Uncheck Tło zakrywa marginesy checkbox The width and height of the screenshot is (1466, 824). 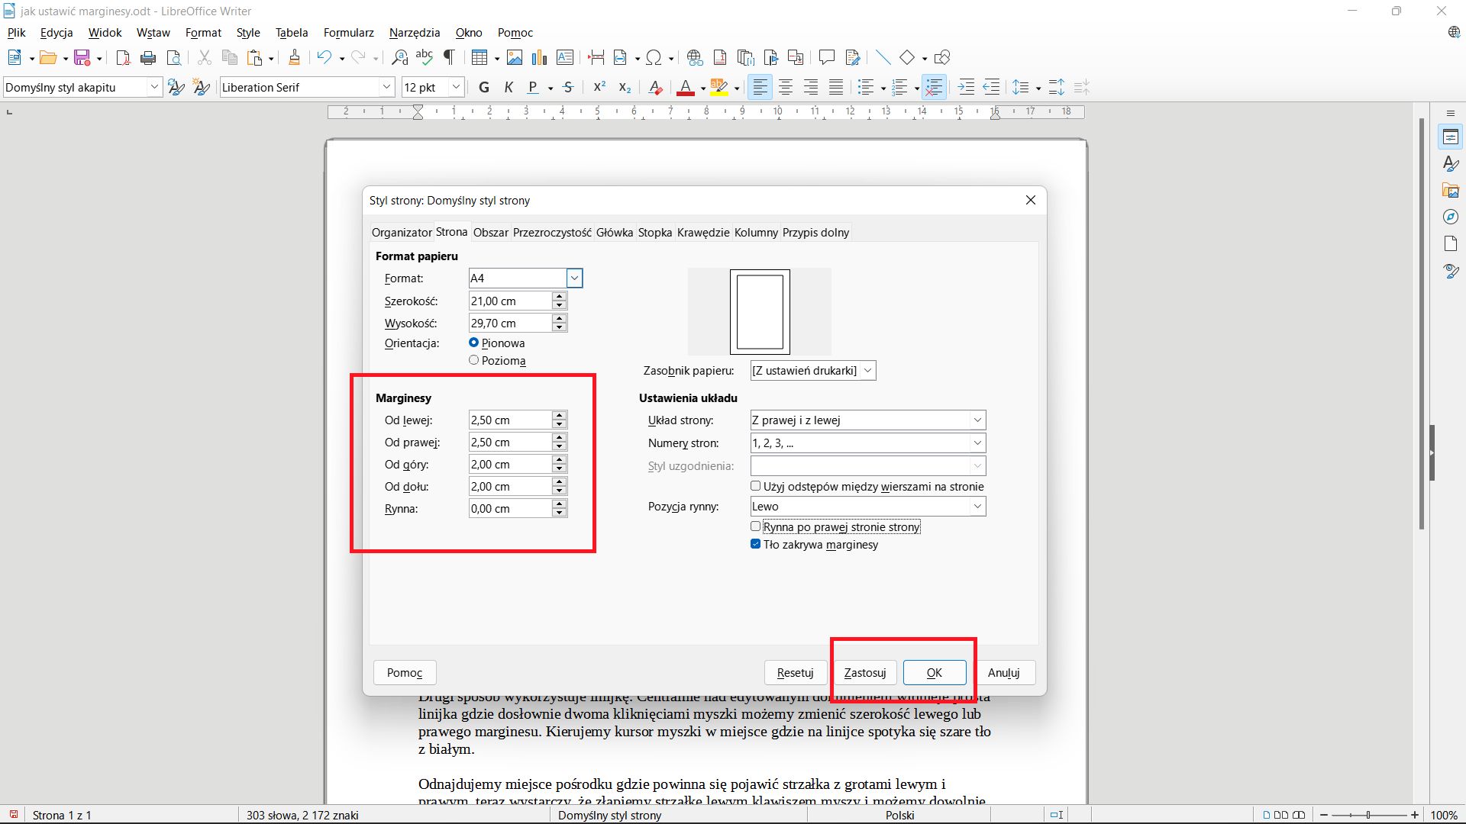pos(756,544)
